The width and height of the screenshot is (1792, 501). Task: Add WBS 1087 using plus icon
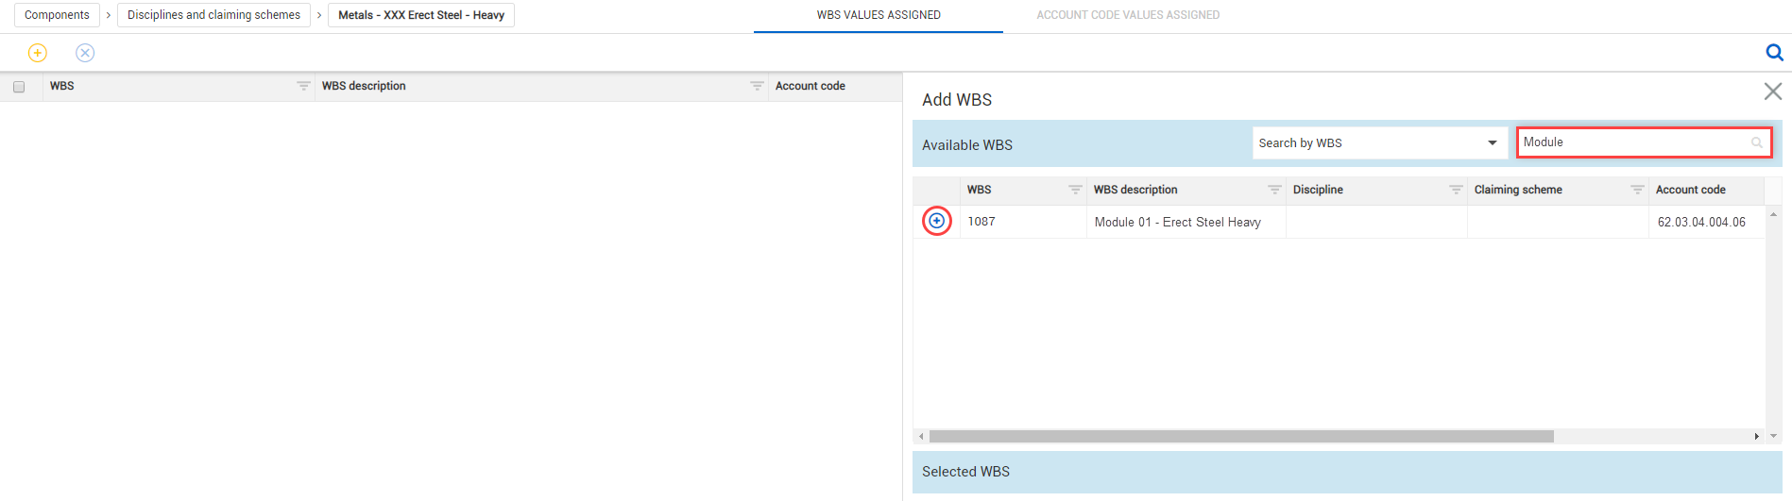pos(936,221)
